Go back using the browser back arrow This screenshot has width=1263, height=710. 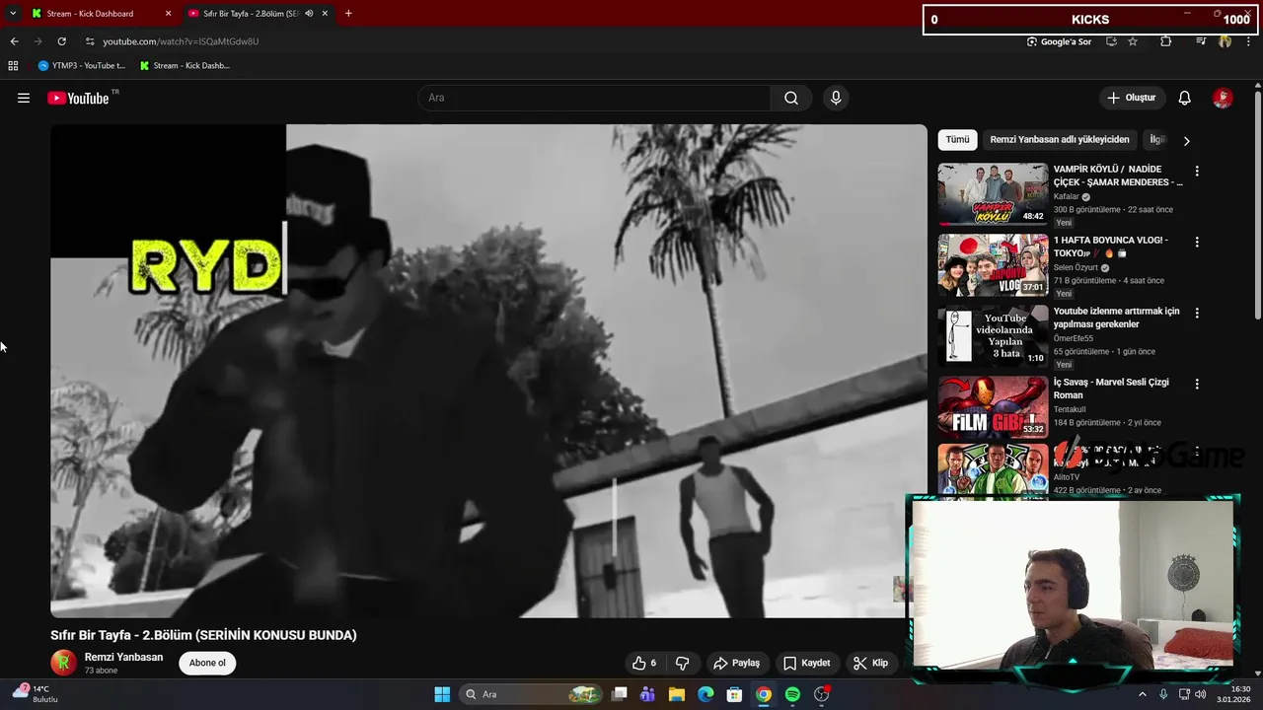tap(14, 41)
